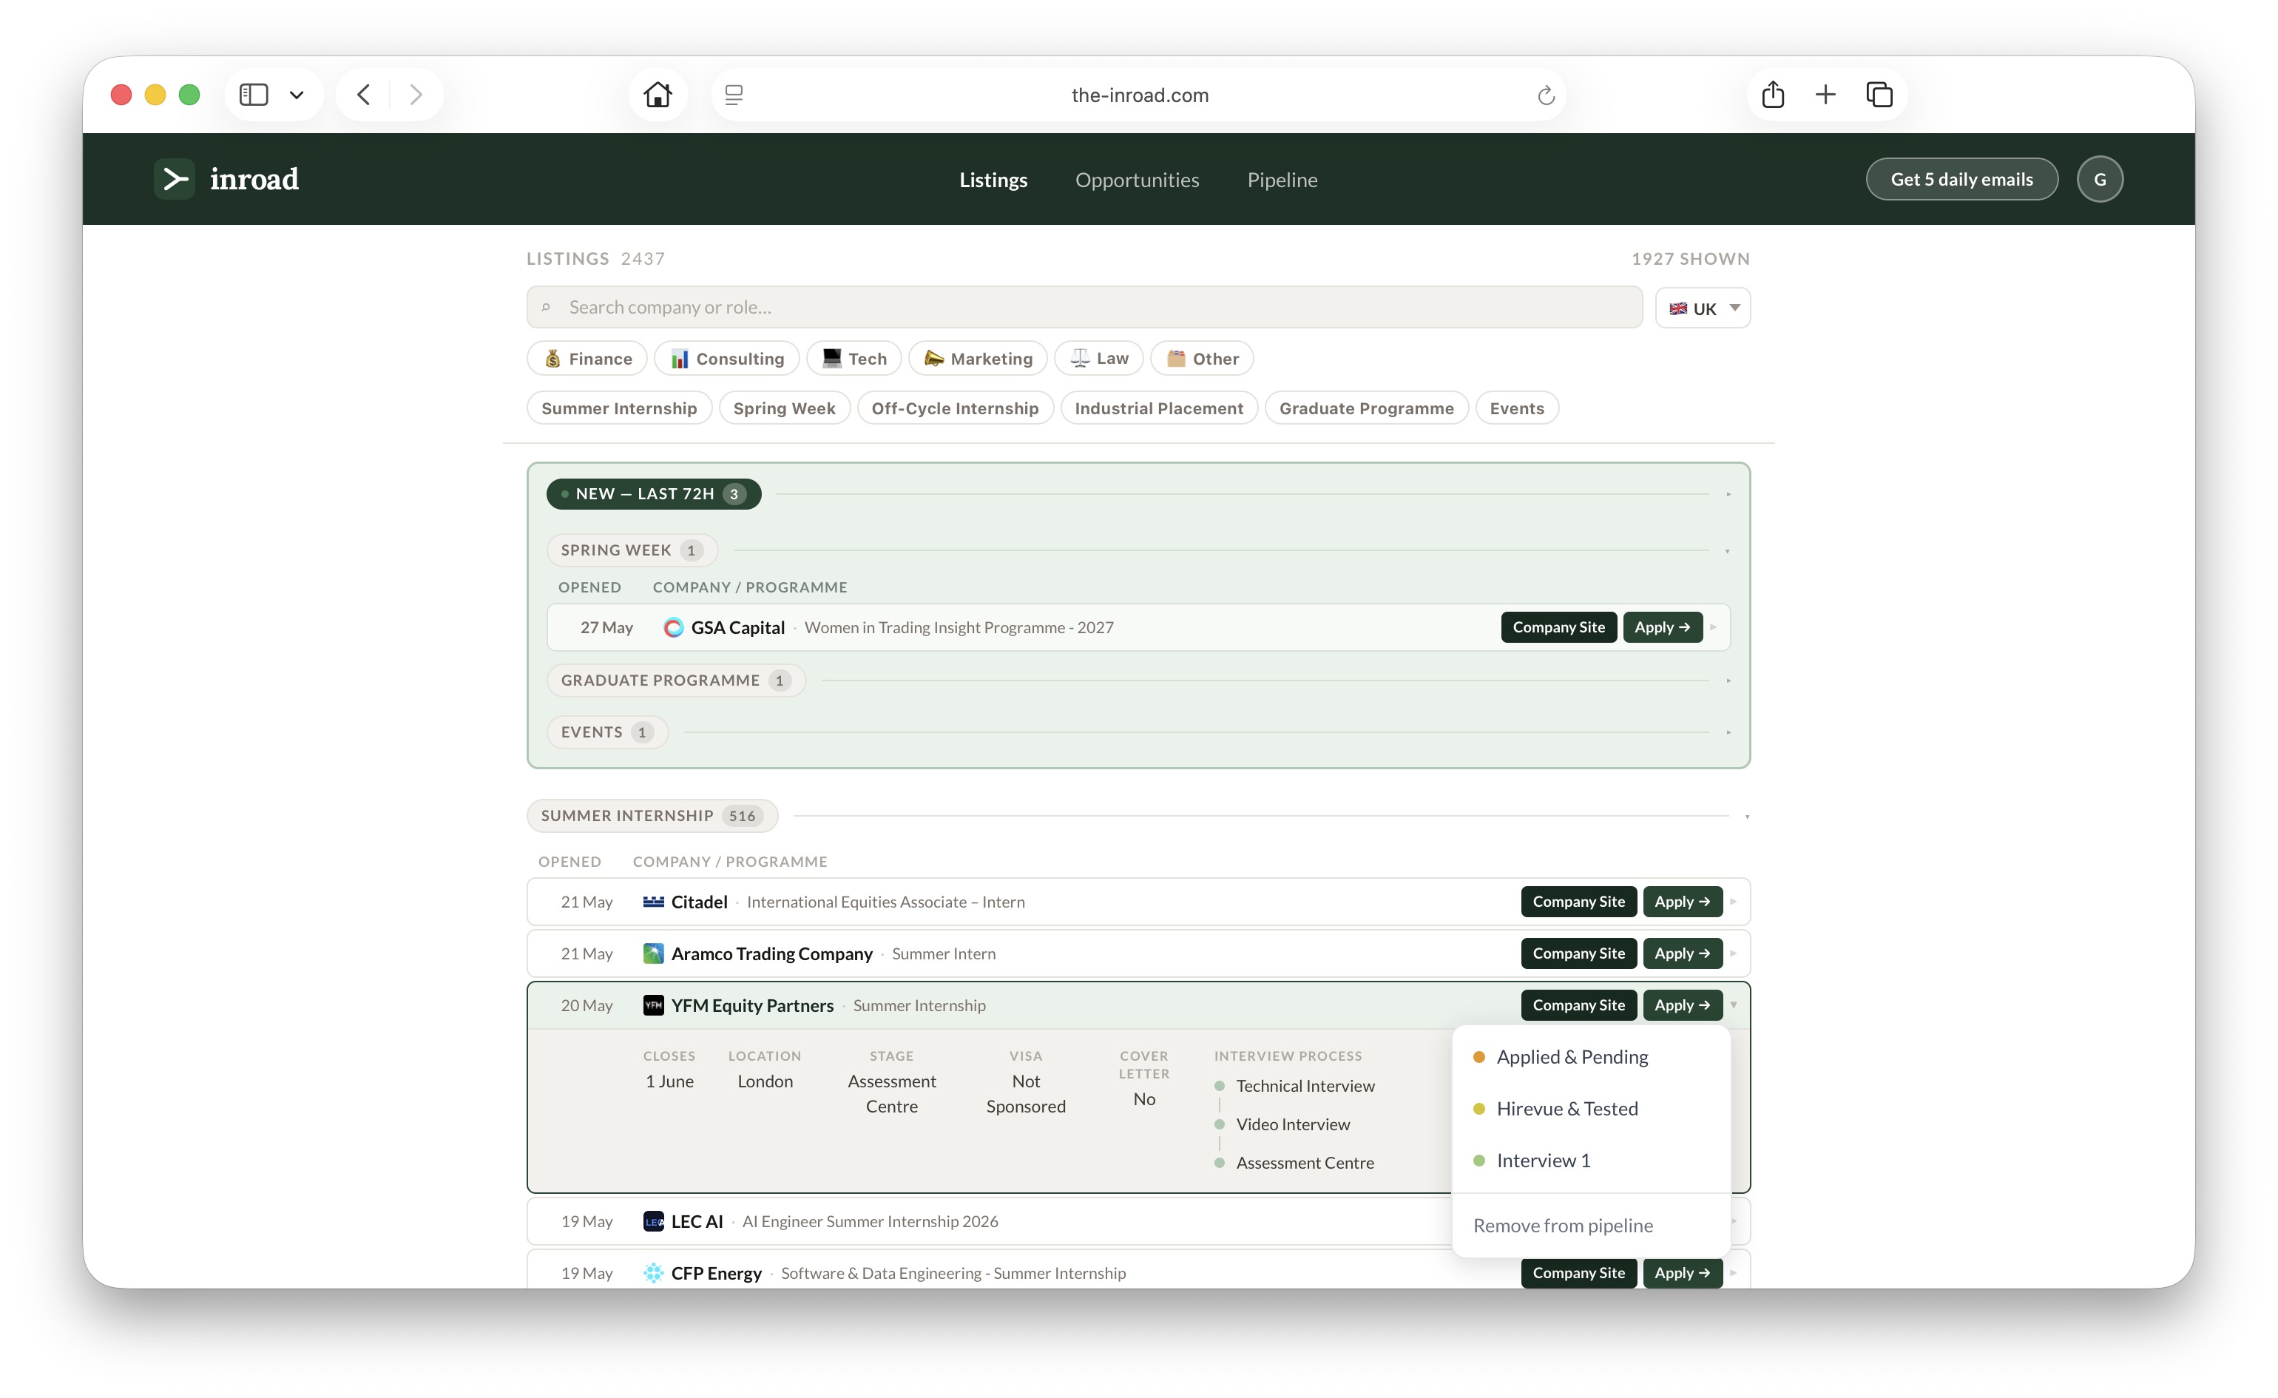Screen dimensions: 2278x1398
Task: Toggle the Events type filter
Action: (1517, 408)
